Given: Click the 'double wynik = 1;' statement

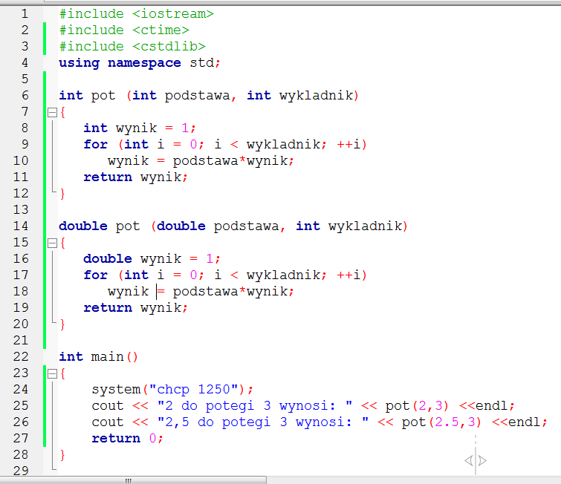Looking at the screenshot, I should (x=152, y=259).
